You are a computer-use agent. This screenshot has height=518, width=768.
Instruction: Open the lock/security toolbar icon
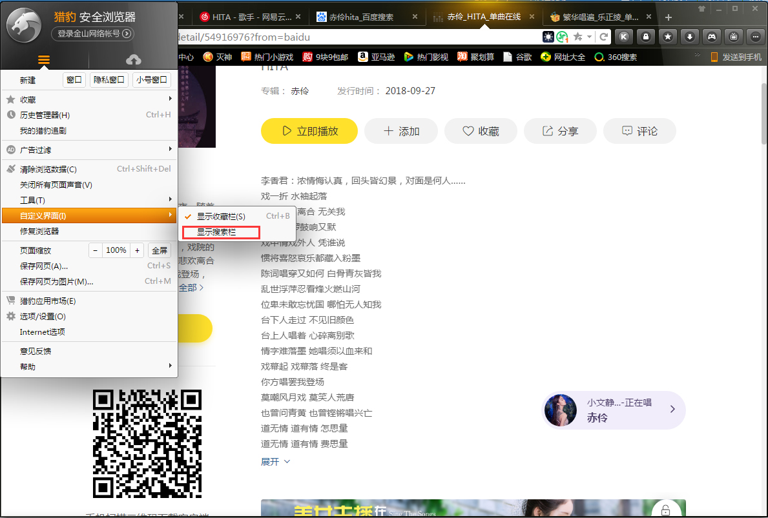[645, 37]
